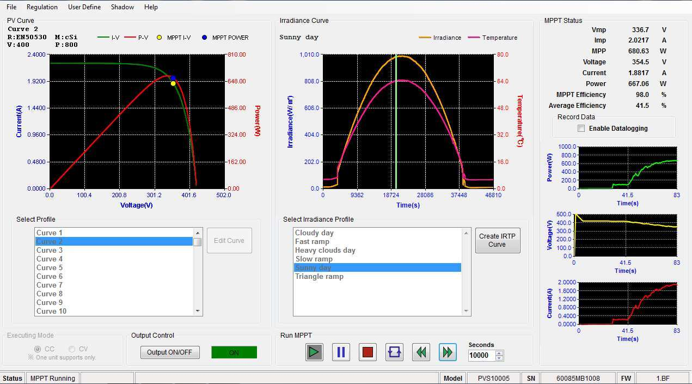This screenshot has height=384, width=692.
Task: Click the Select Profile scrollbar thumb
Action: tap(198, 242)
